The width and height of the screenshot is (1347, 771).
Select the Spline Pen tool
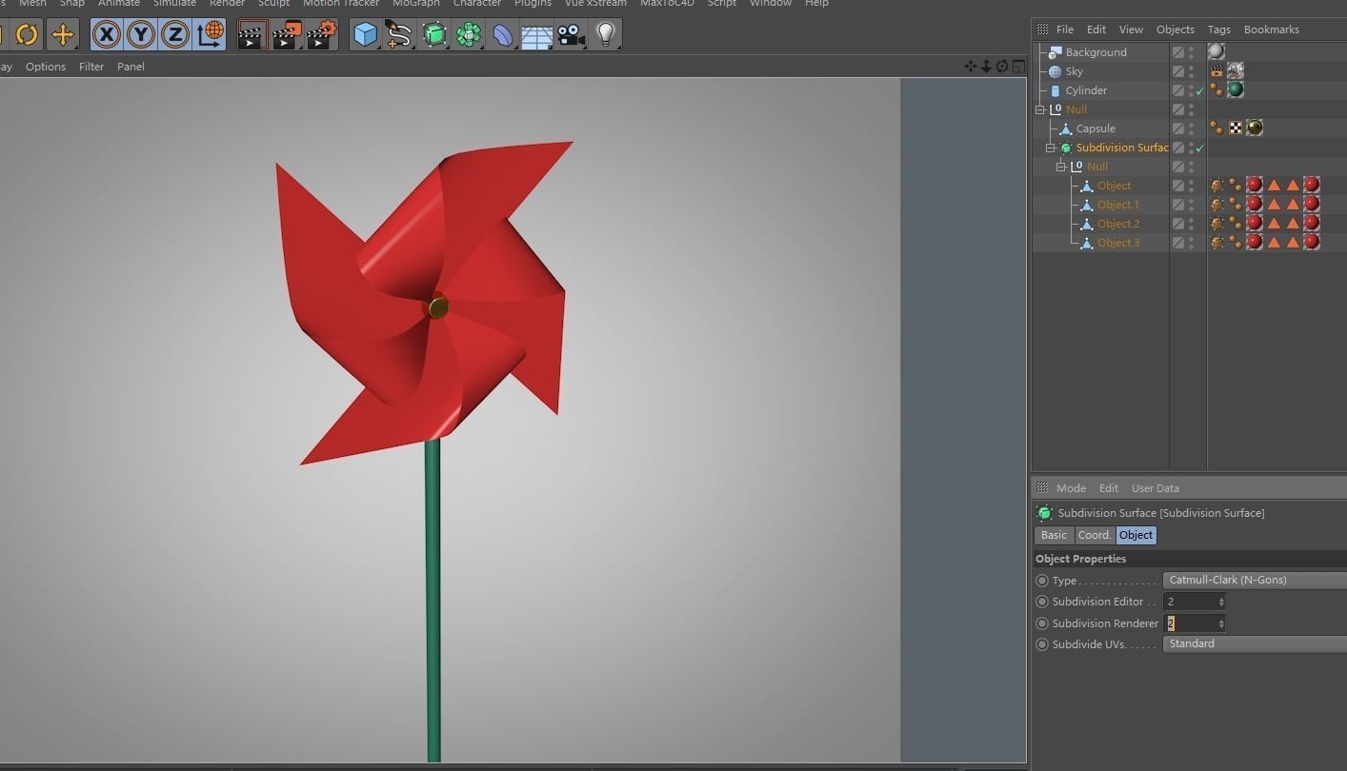[399, 35]
